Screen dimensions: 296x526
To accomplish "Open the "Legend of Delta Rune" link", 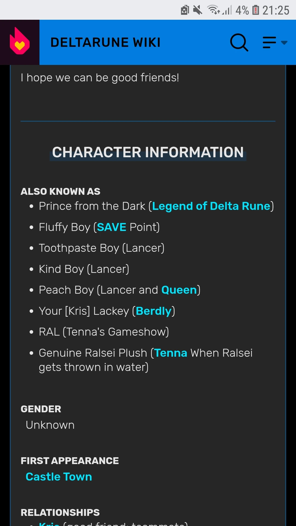I will coord(211,206).
